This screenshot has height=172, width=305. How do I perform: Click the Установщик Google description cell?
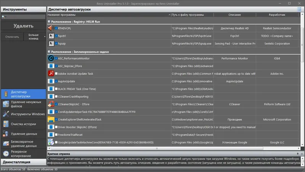(x=234, y=142)
